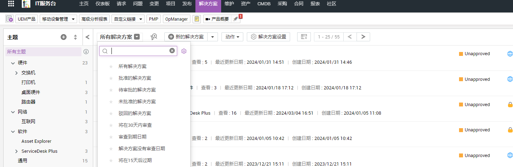Open the column chooser icon
Image resolution: width=513 pixels, height=167 pixels.
[304, 37]
